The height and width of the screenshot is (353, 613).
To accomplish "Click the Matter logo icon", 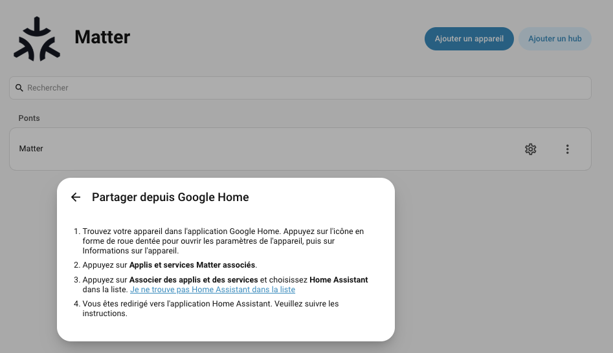I will [x=37, y=39].
